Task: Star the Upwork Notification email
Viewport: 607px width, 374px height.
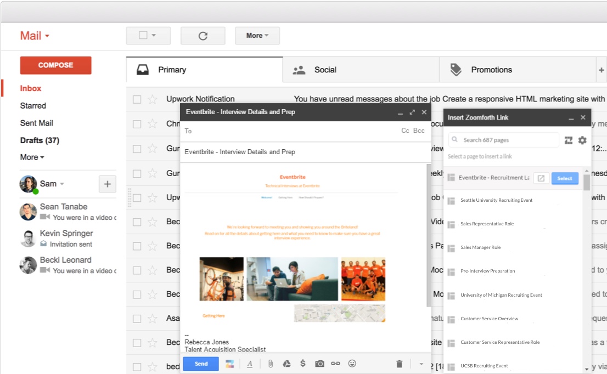Action: point(153,99)
